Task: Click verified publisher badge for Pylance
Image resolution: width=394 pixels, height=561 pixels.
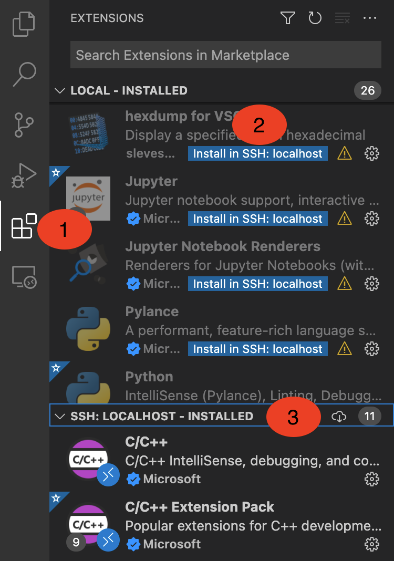Action: point(133,349)
